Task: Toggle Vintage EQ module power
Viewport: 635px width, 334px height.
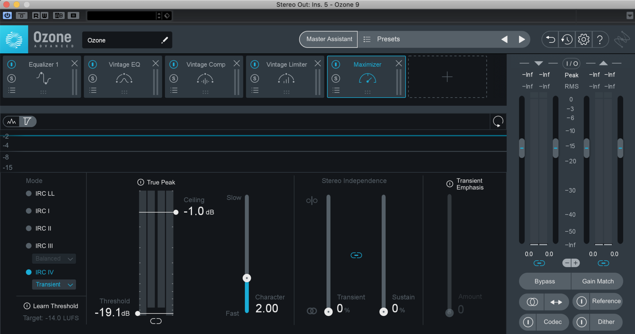Action: point(92,64)
